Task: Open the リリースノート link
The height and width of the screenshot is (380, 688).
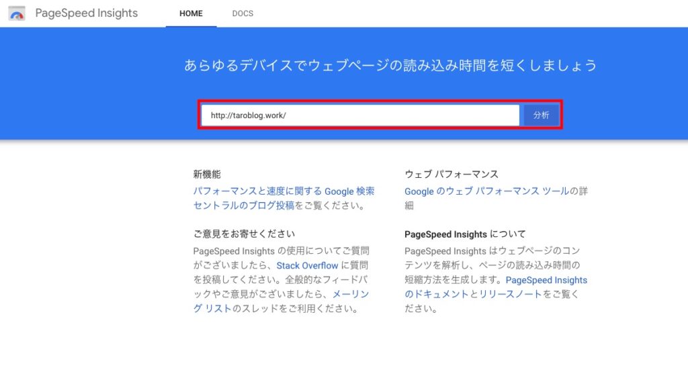Action: coord(511,294)
